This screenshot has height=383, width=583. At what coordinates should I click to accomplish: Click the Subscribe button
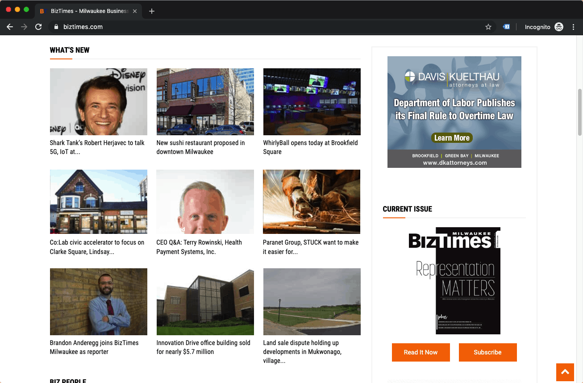pyautogui.click(x=488, y=352)
